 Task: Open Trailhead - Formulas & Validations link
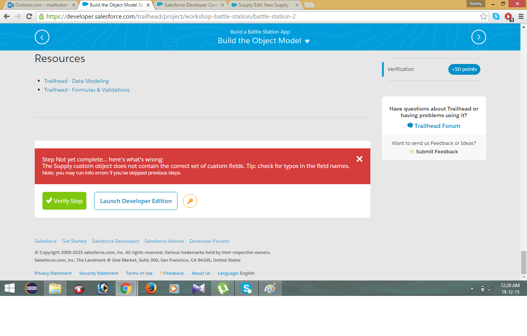click(87, 90)
